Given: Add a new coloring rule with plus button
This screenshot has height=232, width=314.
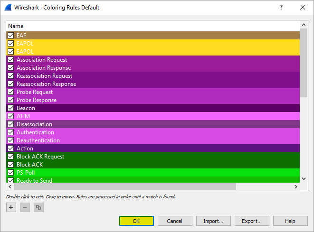Looking at the screenshot, I should pyautogui.click(x=11, y=207).
